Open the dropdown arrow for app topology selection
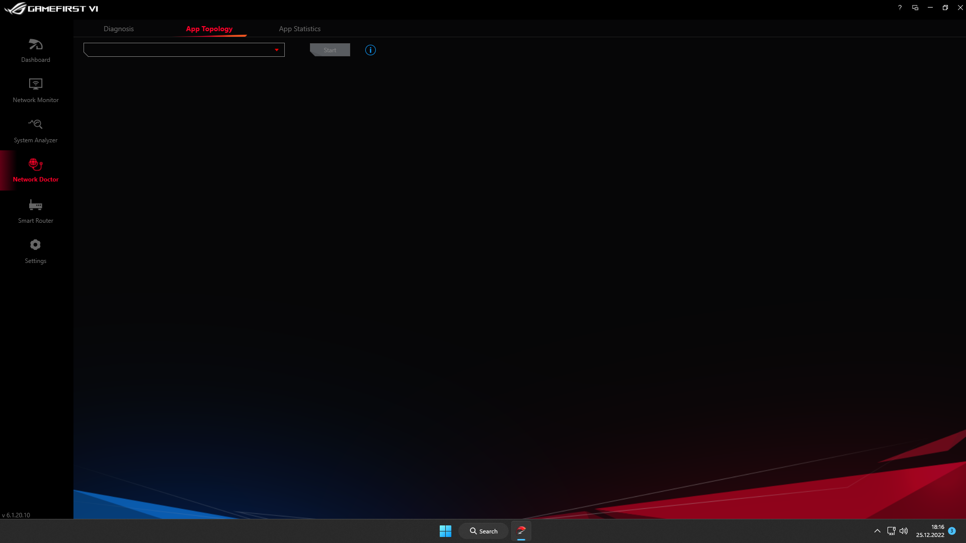This screenshot has width=966, height=543. click(277, 50)
